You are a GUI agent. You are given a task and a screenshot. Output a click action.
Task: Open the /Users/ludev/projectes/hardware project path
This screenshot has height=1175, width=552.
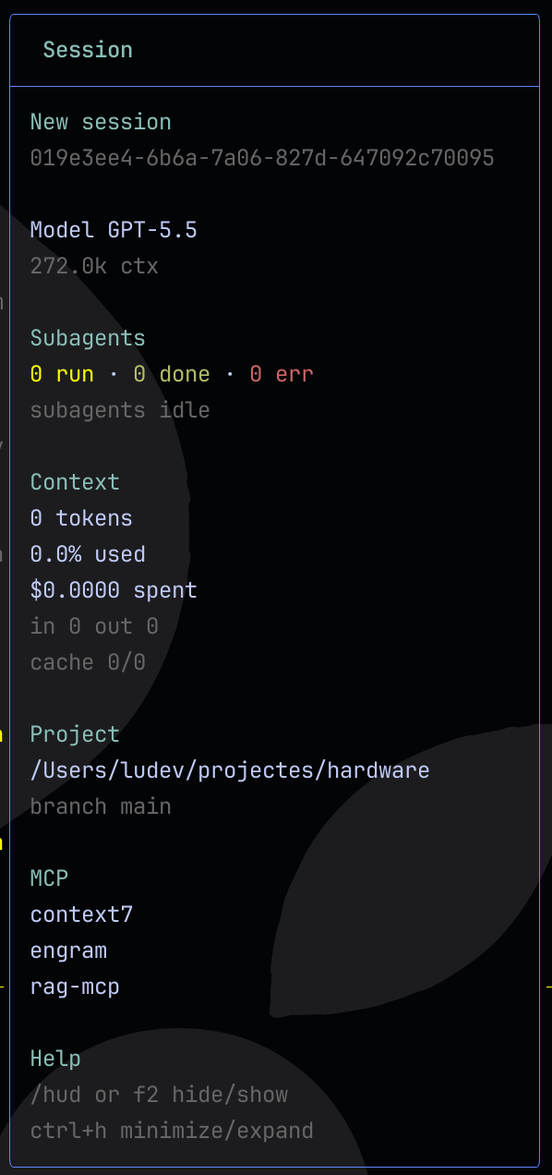pyautogui.click(x=230, y=770)
